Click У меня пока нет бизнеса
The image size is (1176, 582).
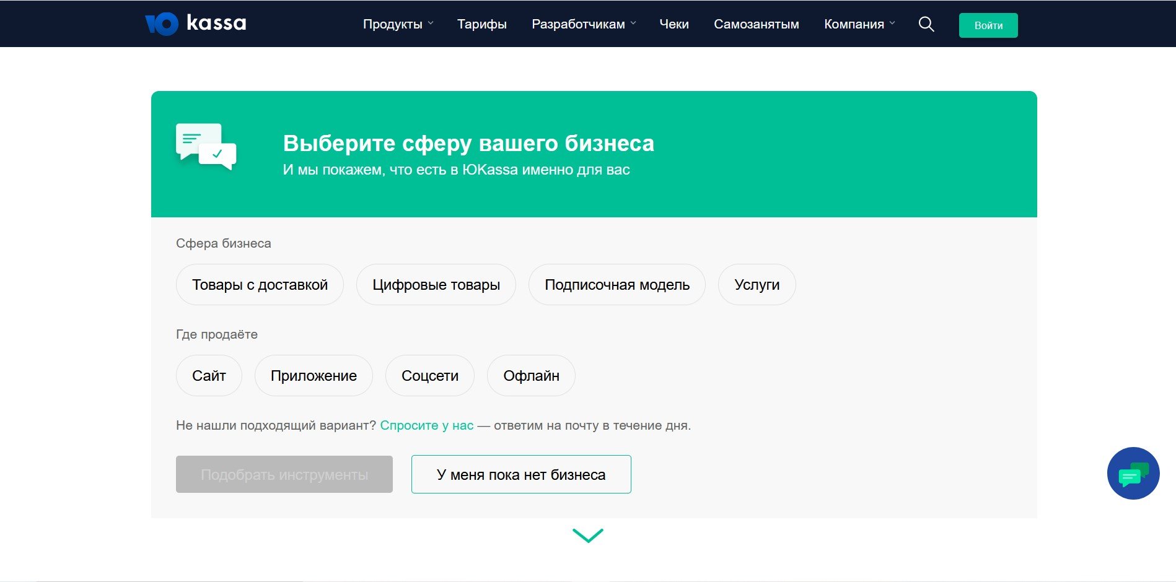[x=521, y=475]
